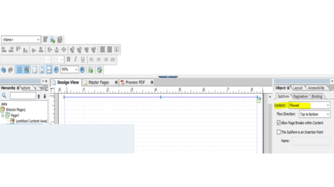Collapse the Page1 tree node
Screen dimensions: 334x187
3,116
